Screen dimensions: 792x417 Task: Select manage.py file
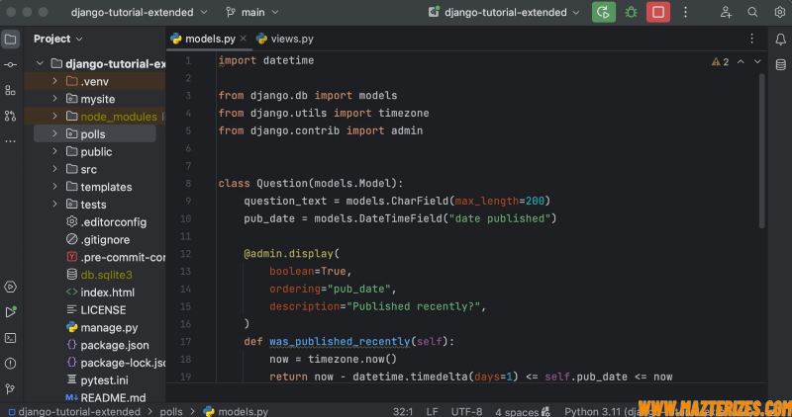click(x=102, y=328)
